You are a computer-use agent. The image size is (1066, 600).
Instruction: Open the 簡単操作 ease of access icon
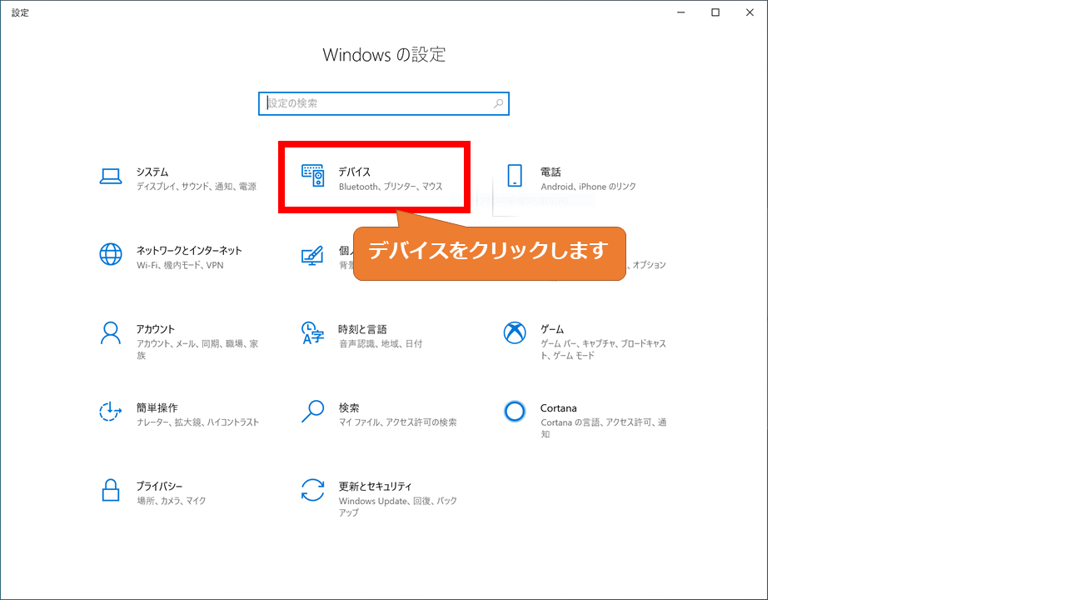111,411
